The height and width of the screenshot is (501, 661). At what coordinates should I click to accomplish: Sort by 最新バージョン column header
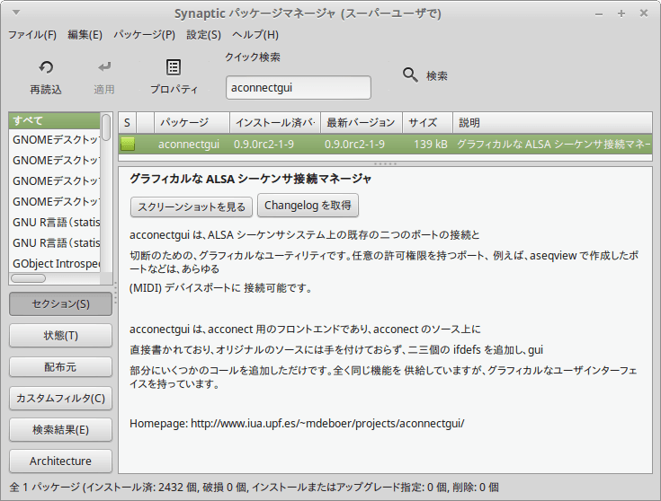pos(362,123)
